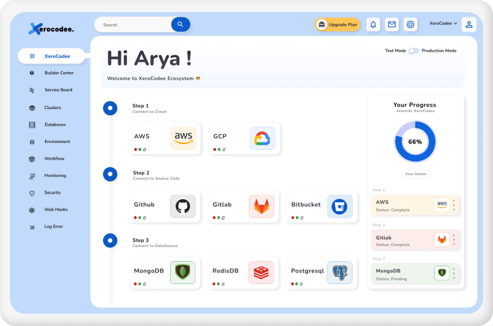493x326 pixels.
Task: Open Gitlab Status: Complete progress card
Action: pos(415,240)
